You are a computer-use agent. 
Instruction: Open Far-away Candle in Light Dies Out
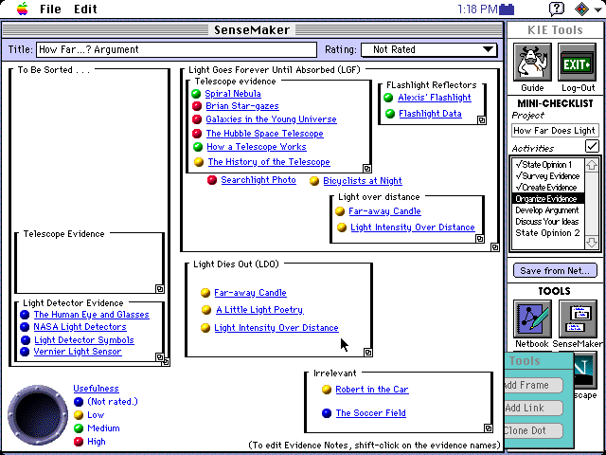click(250, 293)
